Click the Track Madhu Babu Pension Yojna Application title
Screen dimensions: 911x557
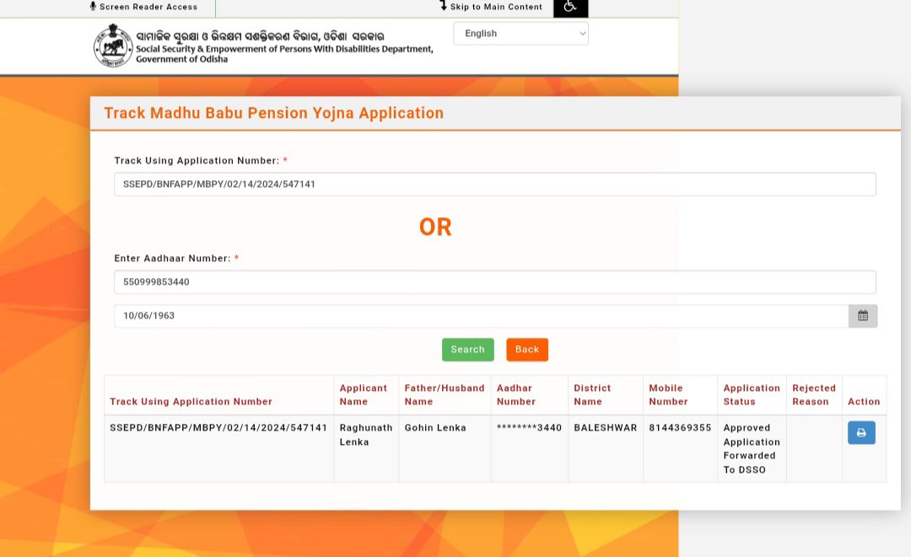click(273, 113)
